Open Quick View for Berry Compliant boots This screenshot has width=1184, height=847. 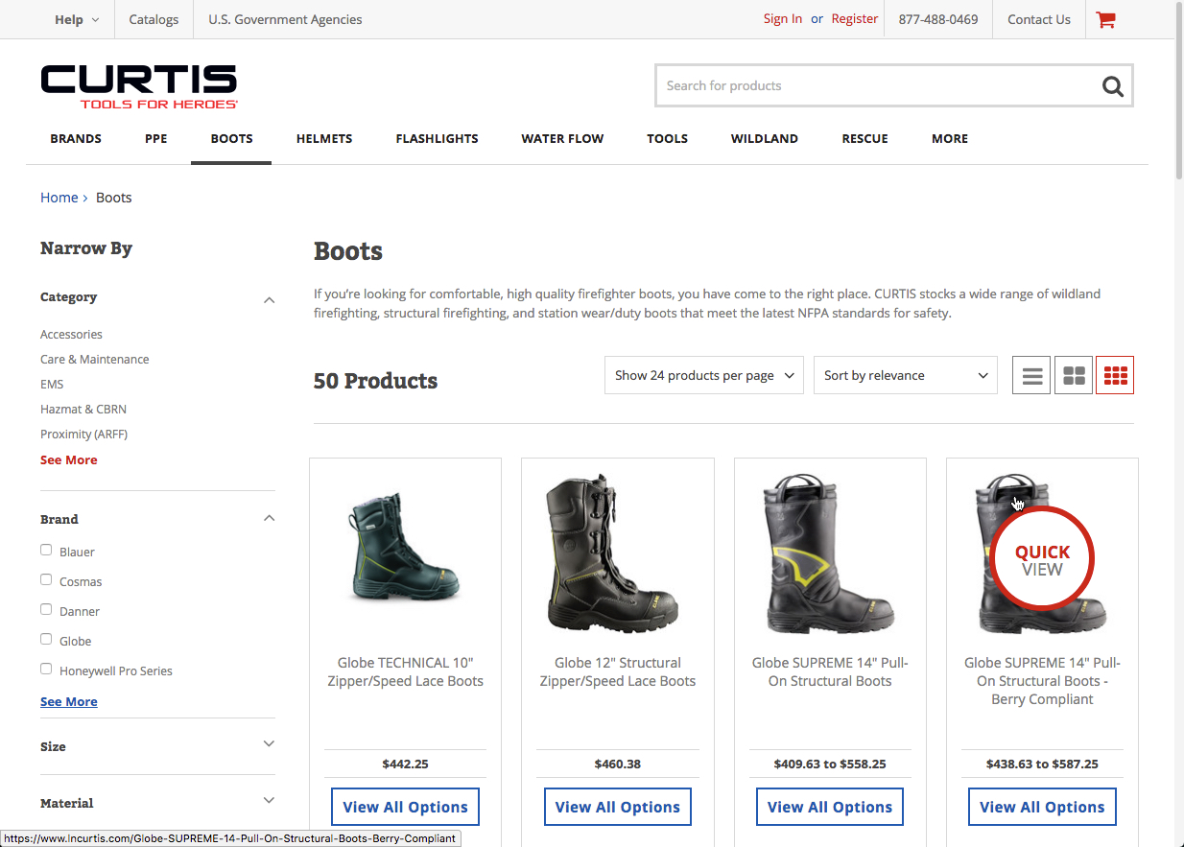click(1042, 560)
